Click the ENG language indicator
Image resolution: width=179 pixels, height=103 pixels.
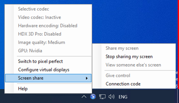tap(123, 97)
